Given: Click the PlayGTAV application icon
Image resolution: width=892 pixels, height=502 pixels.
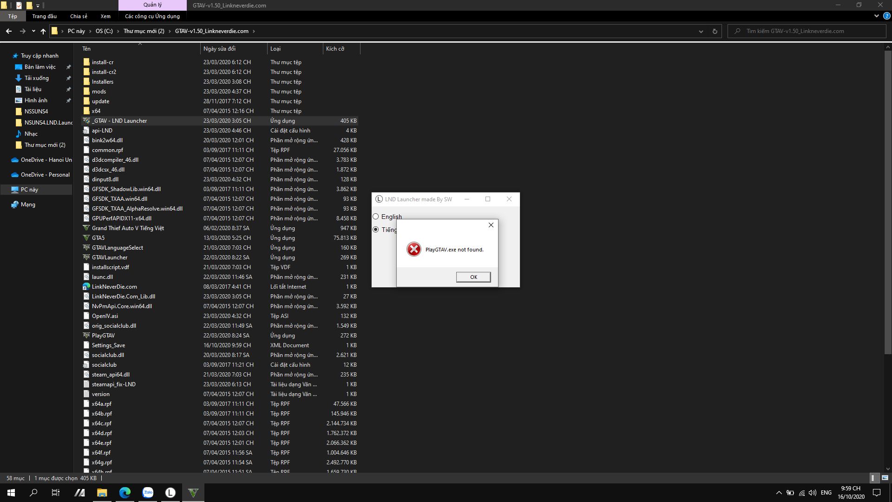Looking at the screenshot, I should coord(86,336).
